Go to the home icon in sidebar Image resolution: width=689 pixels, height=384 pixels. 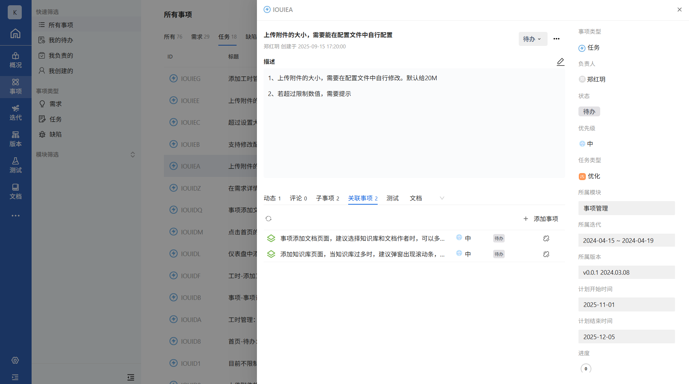(15, 34)
